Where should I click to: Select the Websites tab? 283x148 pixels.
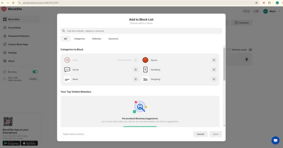[x=97, y=39]
